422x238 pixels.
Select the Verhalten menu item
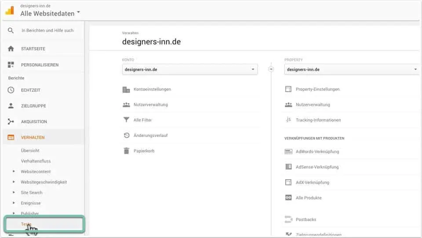tap(33, 137)
